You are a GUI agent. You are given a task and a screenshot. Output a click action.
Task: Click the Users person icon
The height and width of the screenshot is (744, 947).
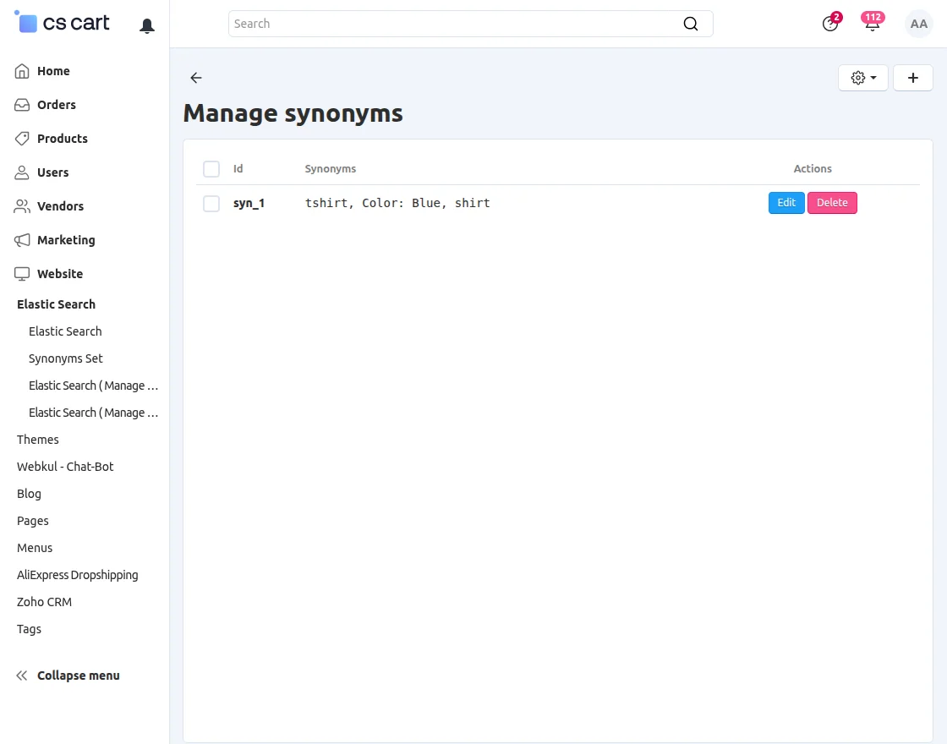pos(22,172)
